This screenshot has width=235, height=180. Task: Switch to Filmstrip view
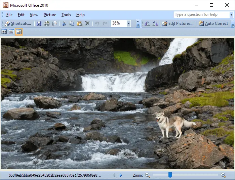click(x=11, y=32)
